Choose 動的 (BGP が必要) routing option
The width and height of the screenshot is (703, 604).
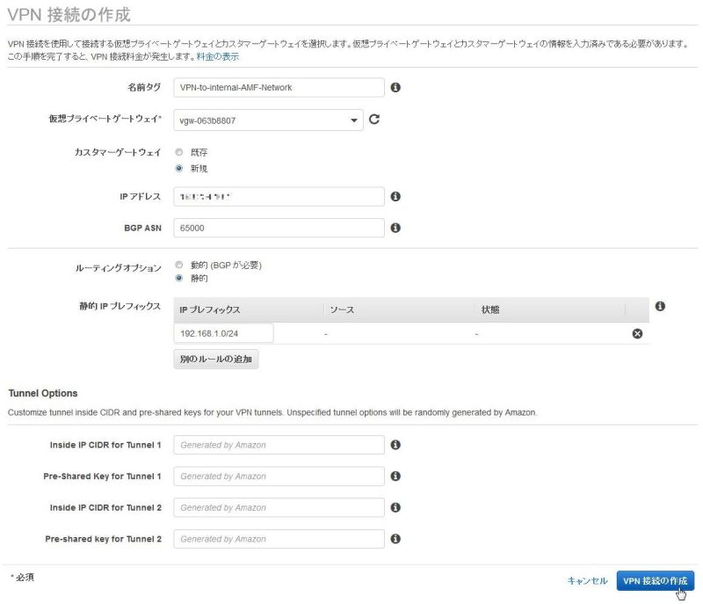click(x=179, y=265)
